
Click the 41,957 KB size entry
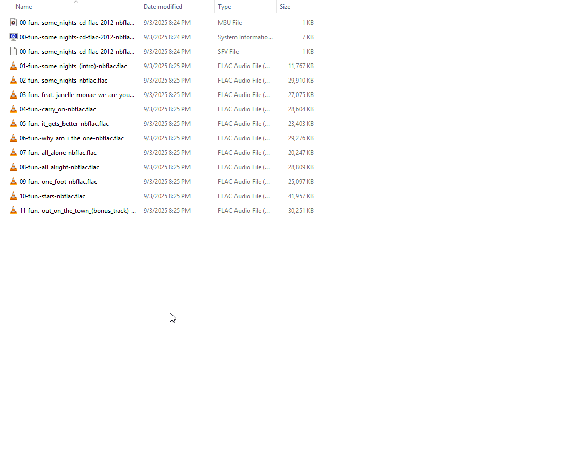click(x=301, y=196)
